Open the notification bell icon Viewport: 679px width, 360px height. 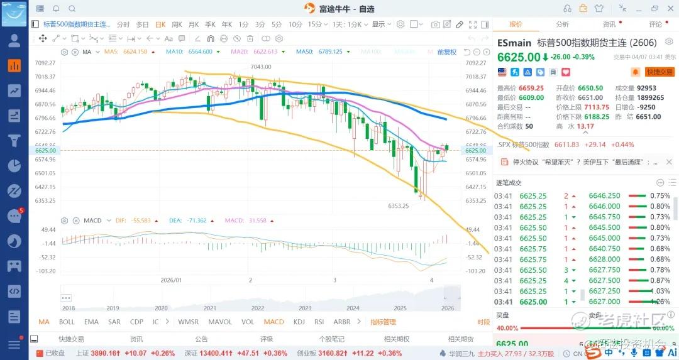[56, 8]
